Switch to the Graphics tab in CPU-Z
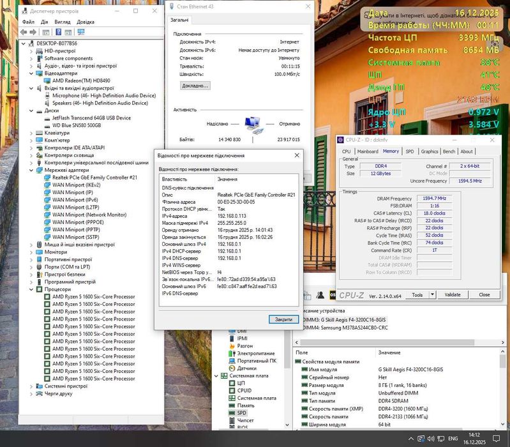 [x=430, y=151]
